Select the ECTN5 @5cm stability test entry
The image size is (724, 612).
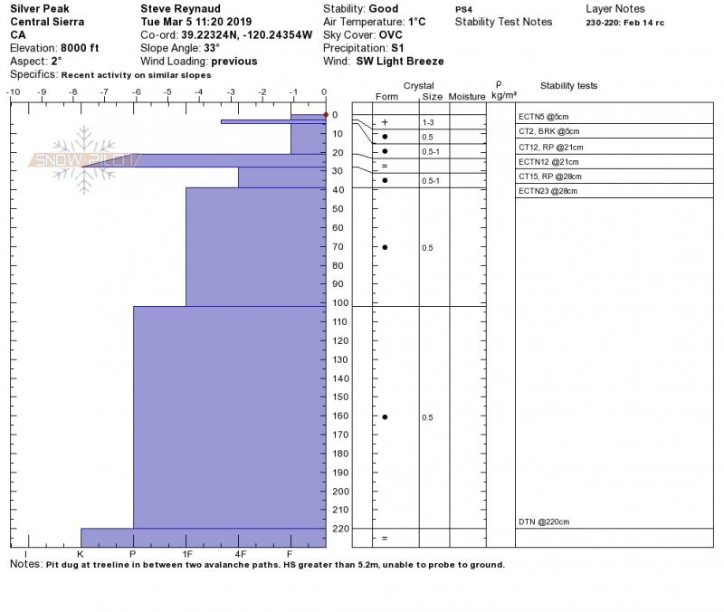544,117
